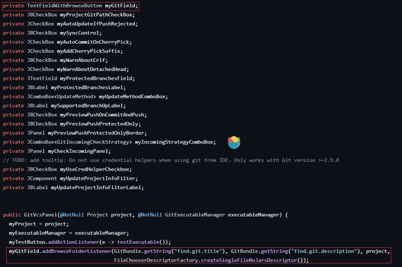This screenshot has height=267, width=402.
Task: Place cursor on mySyncControl identifier
Action: click(80, 33)
